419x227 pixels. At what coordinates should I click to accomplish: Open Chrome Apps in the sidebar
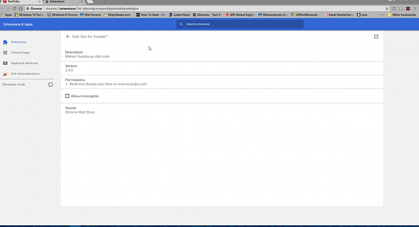[x=17, y=53]
